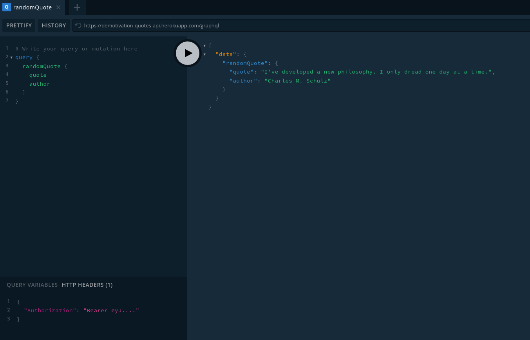
Task: Open a new tab with plus icon
Action: coord(77,7)
